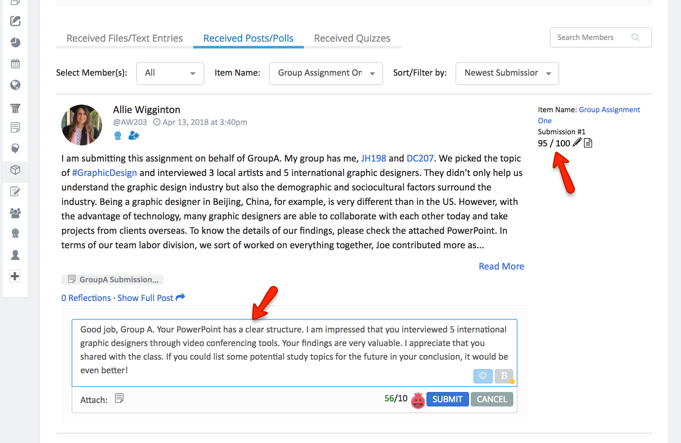Open Allie Wigginton's profile photo
This screenshot has width=681, height=443.
coord(82,125)
